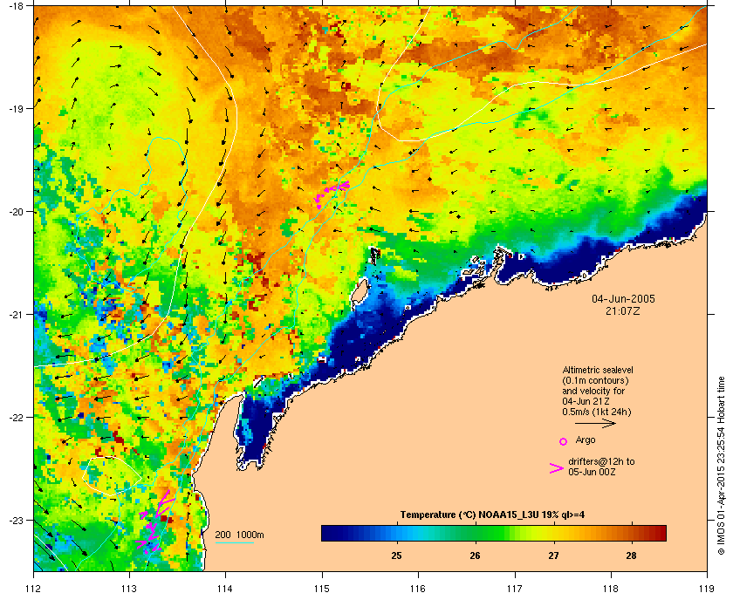The height and width of the screenshot is (593, 733).
Task: Click the '04-Jun 21Z' legend line
Action: click(586, 401)
